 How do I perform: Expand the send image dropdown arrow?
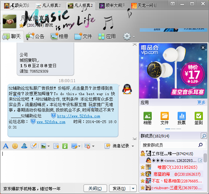click(49, 146)
